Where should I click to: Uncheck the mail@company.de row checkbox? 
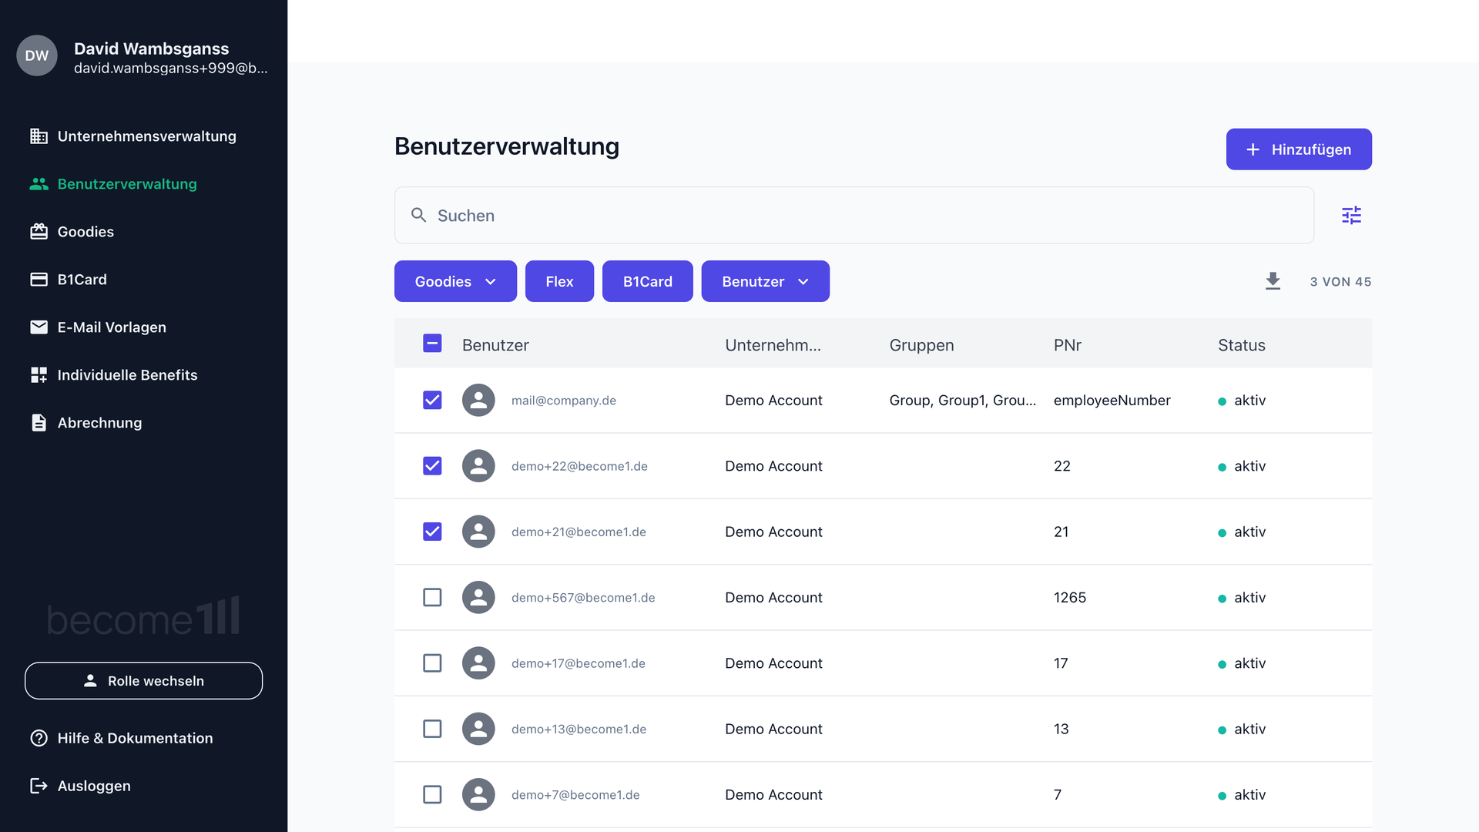point(432,401)
